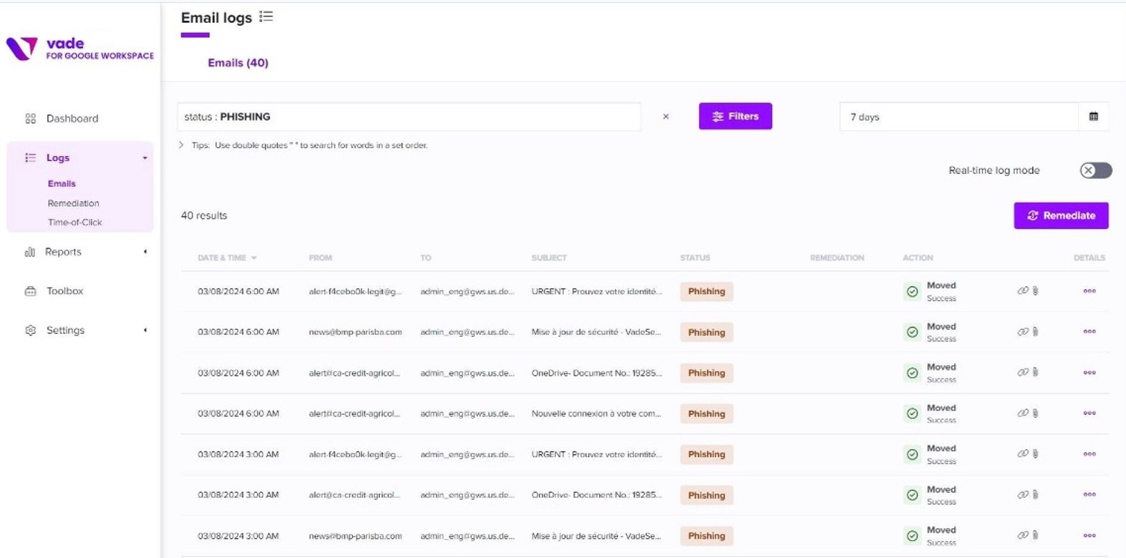This screenshot has width=1126, height=558.
Task: Click Phishing badge on Nouvelle connexion row
Action: point(707,413)
